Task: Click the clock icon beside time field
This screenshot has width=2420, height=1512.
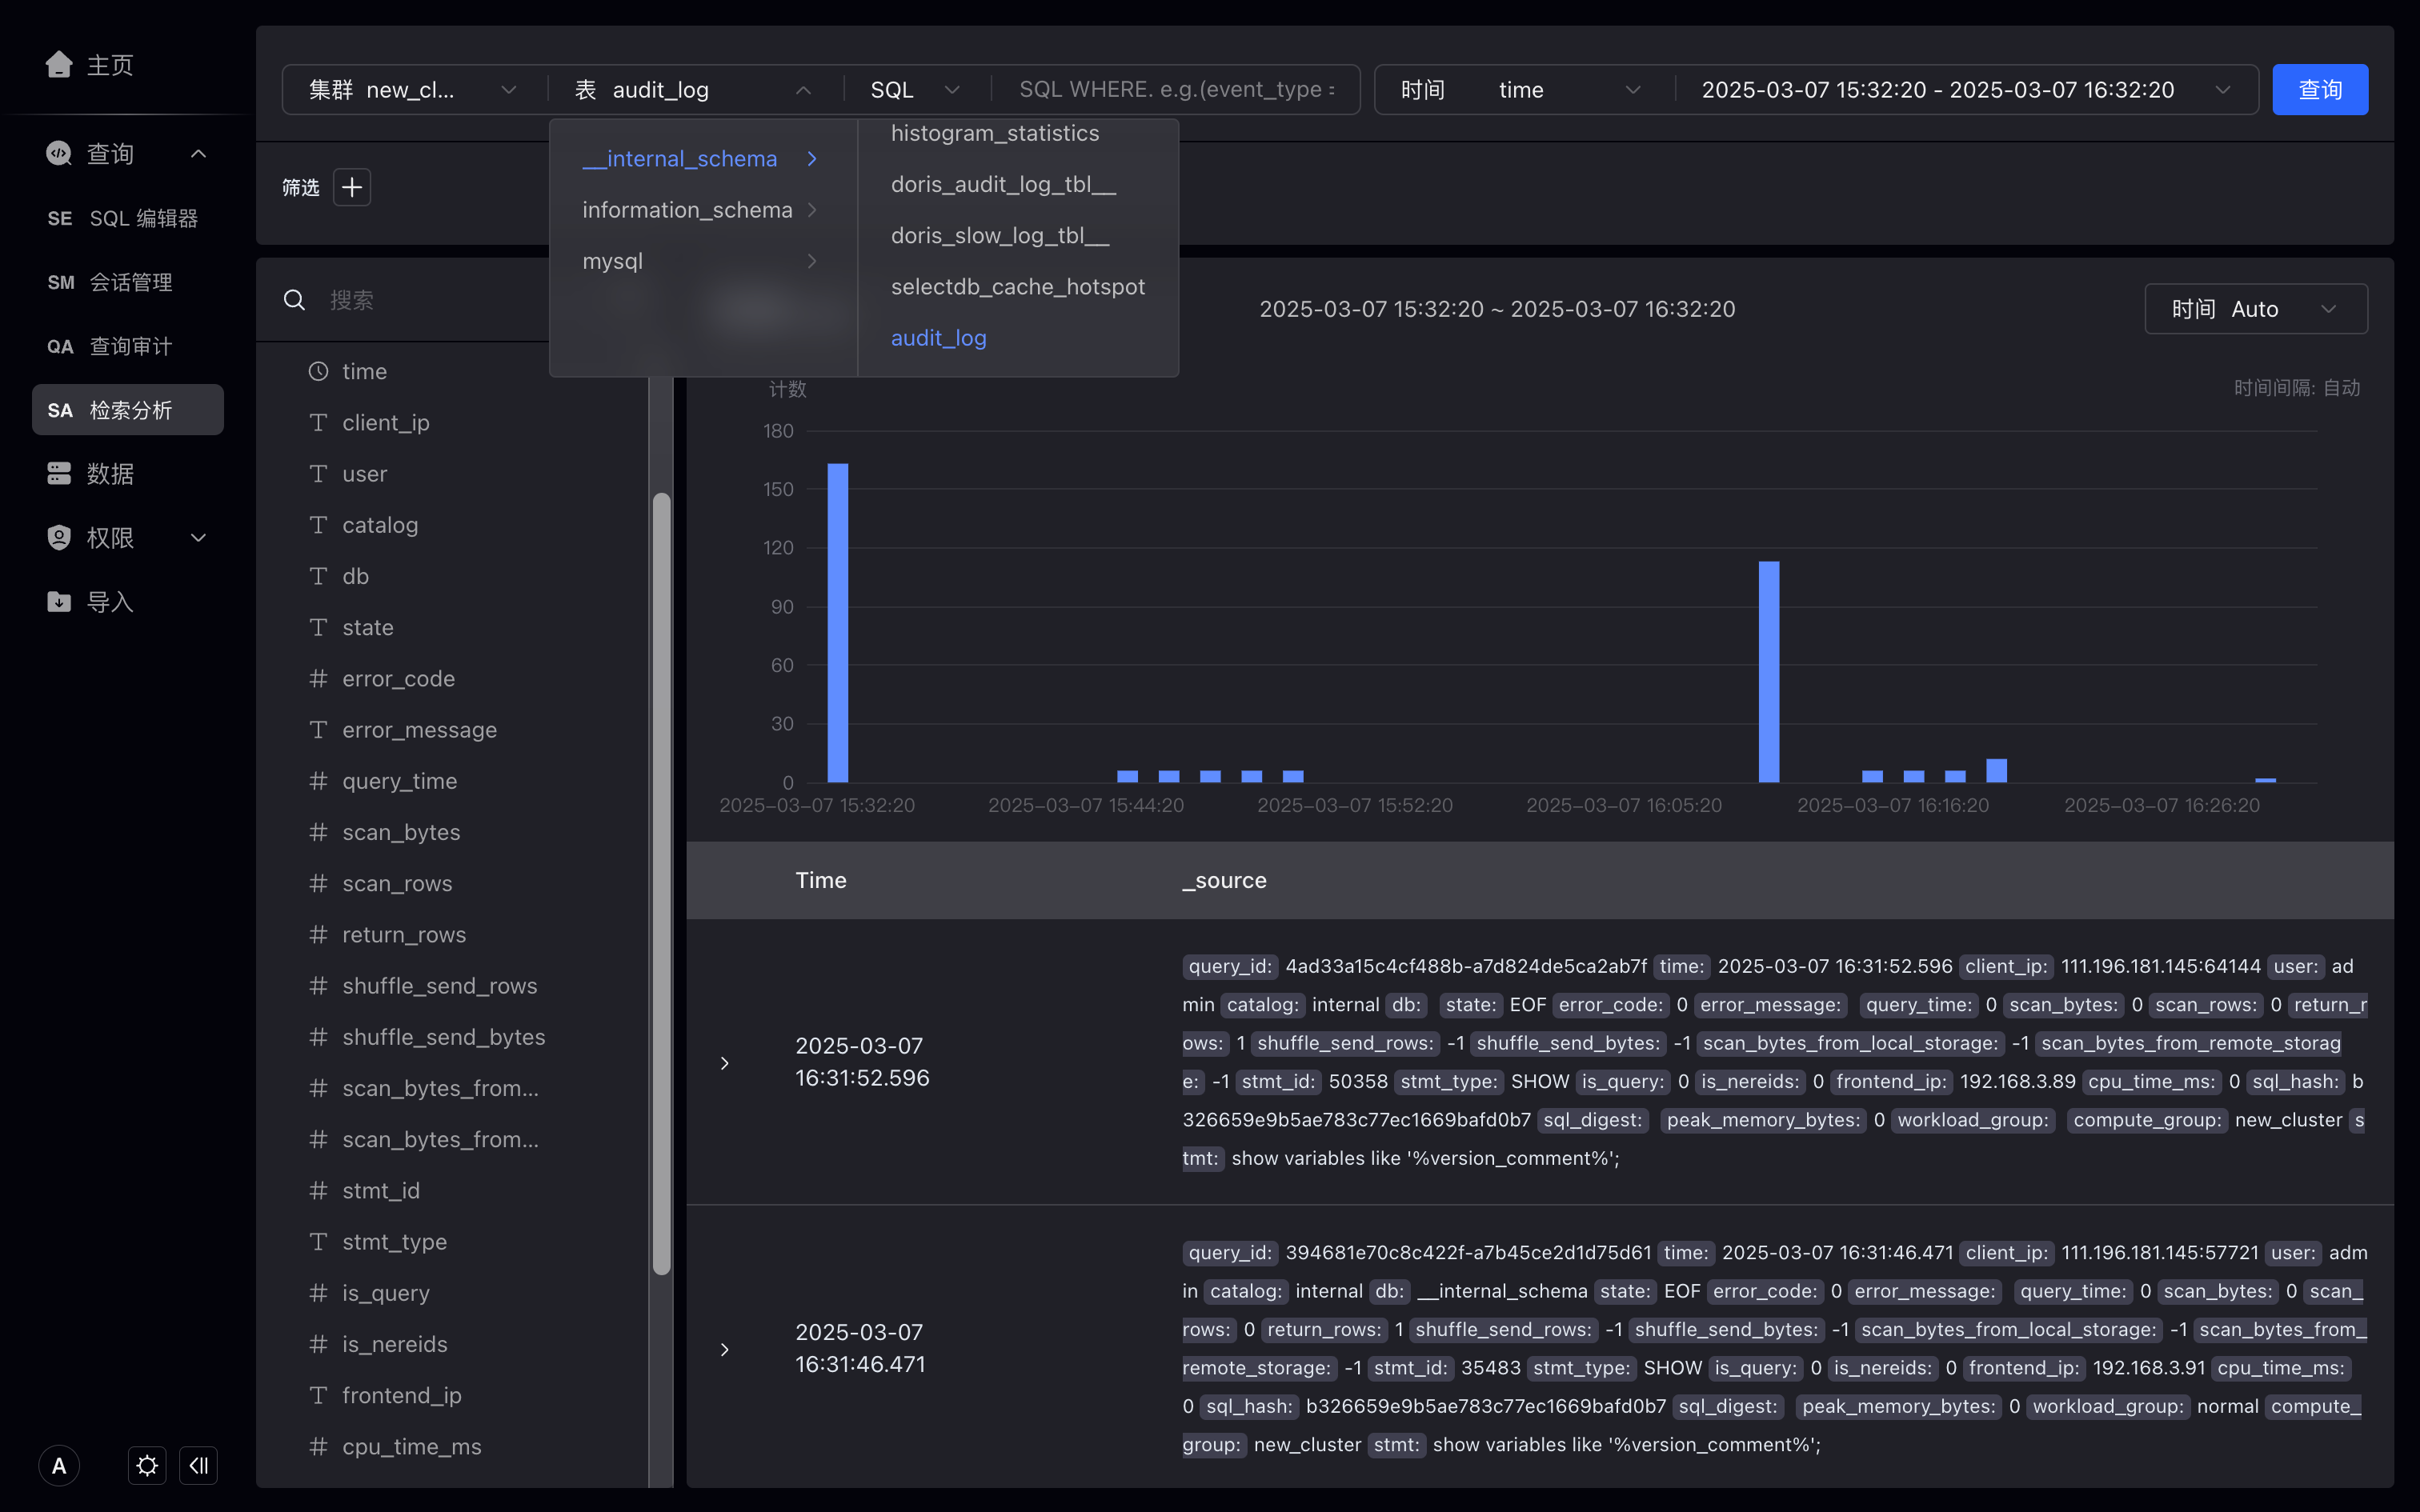Action: pos(318,371)
